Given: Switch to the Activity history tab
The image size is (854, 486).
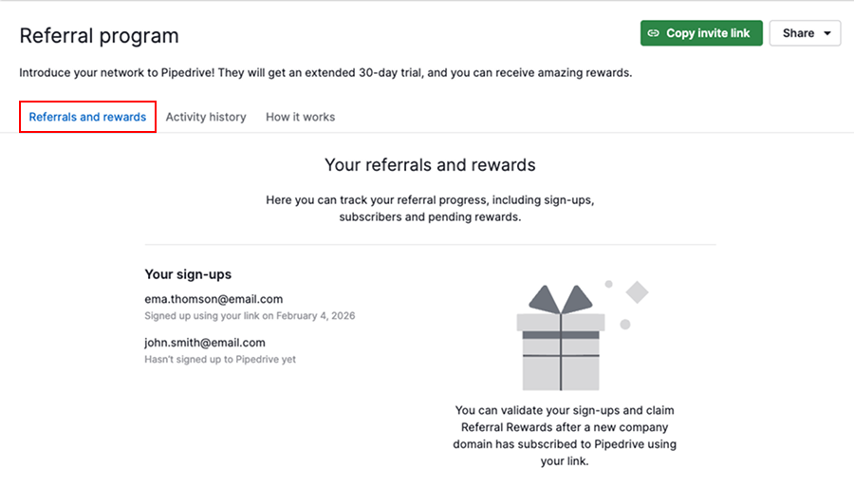Looking at the screenshot, I should pyautogui.click(x=206, y=117).
